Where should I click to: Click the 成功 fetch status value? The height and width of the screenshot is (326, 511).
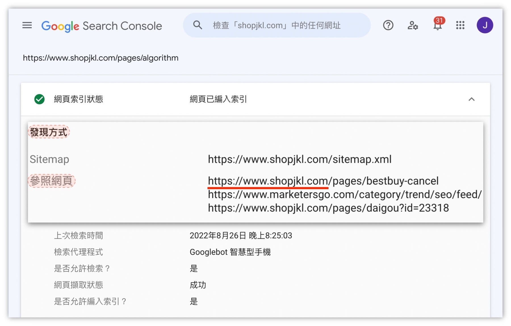[198, 285]
